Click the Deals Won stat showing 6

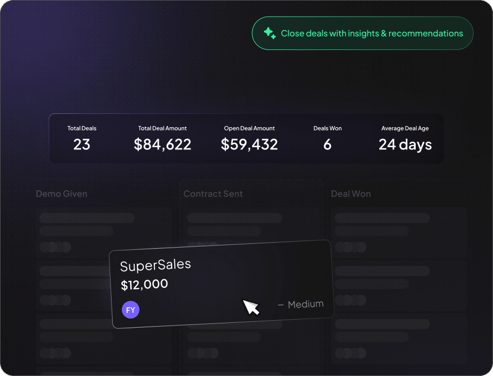(328, 144)
